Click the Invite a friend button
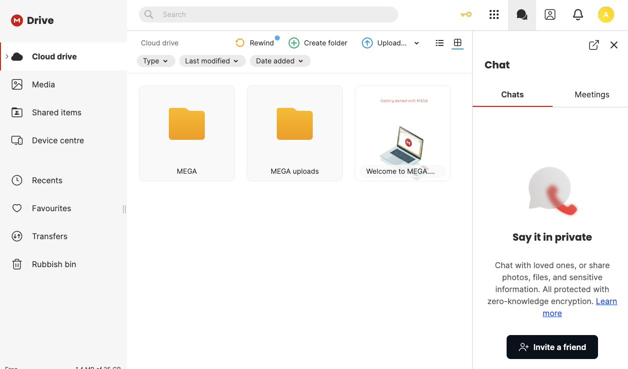628x369 pixels. [552, 347]
